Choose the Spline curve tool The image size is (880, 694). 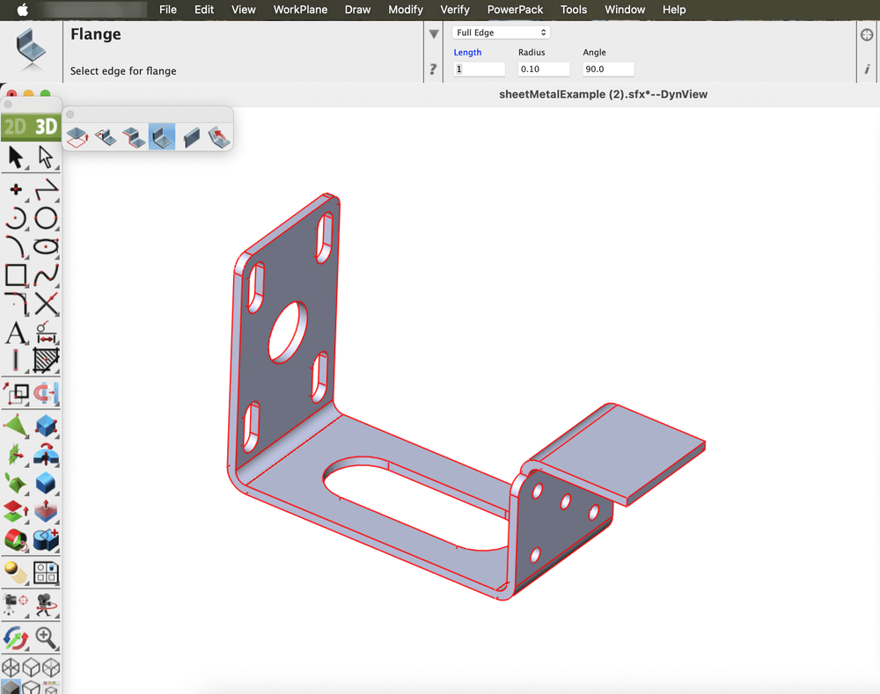[x=46, y=275]
